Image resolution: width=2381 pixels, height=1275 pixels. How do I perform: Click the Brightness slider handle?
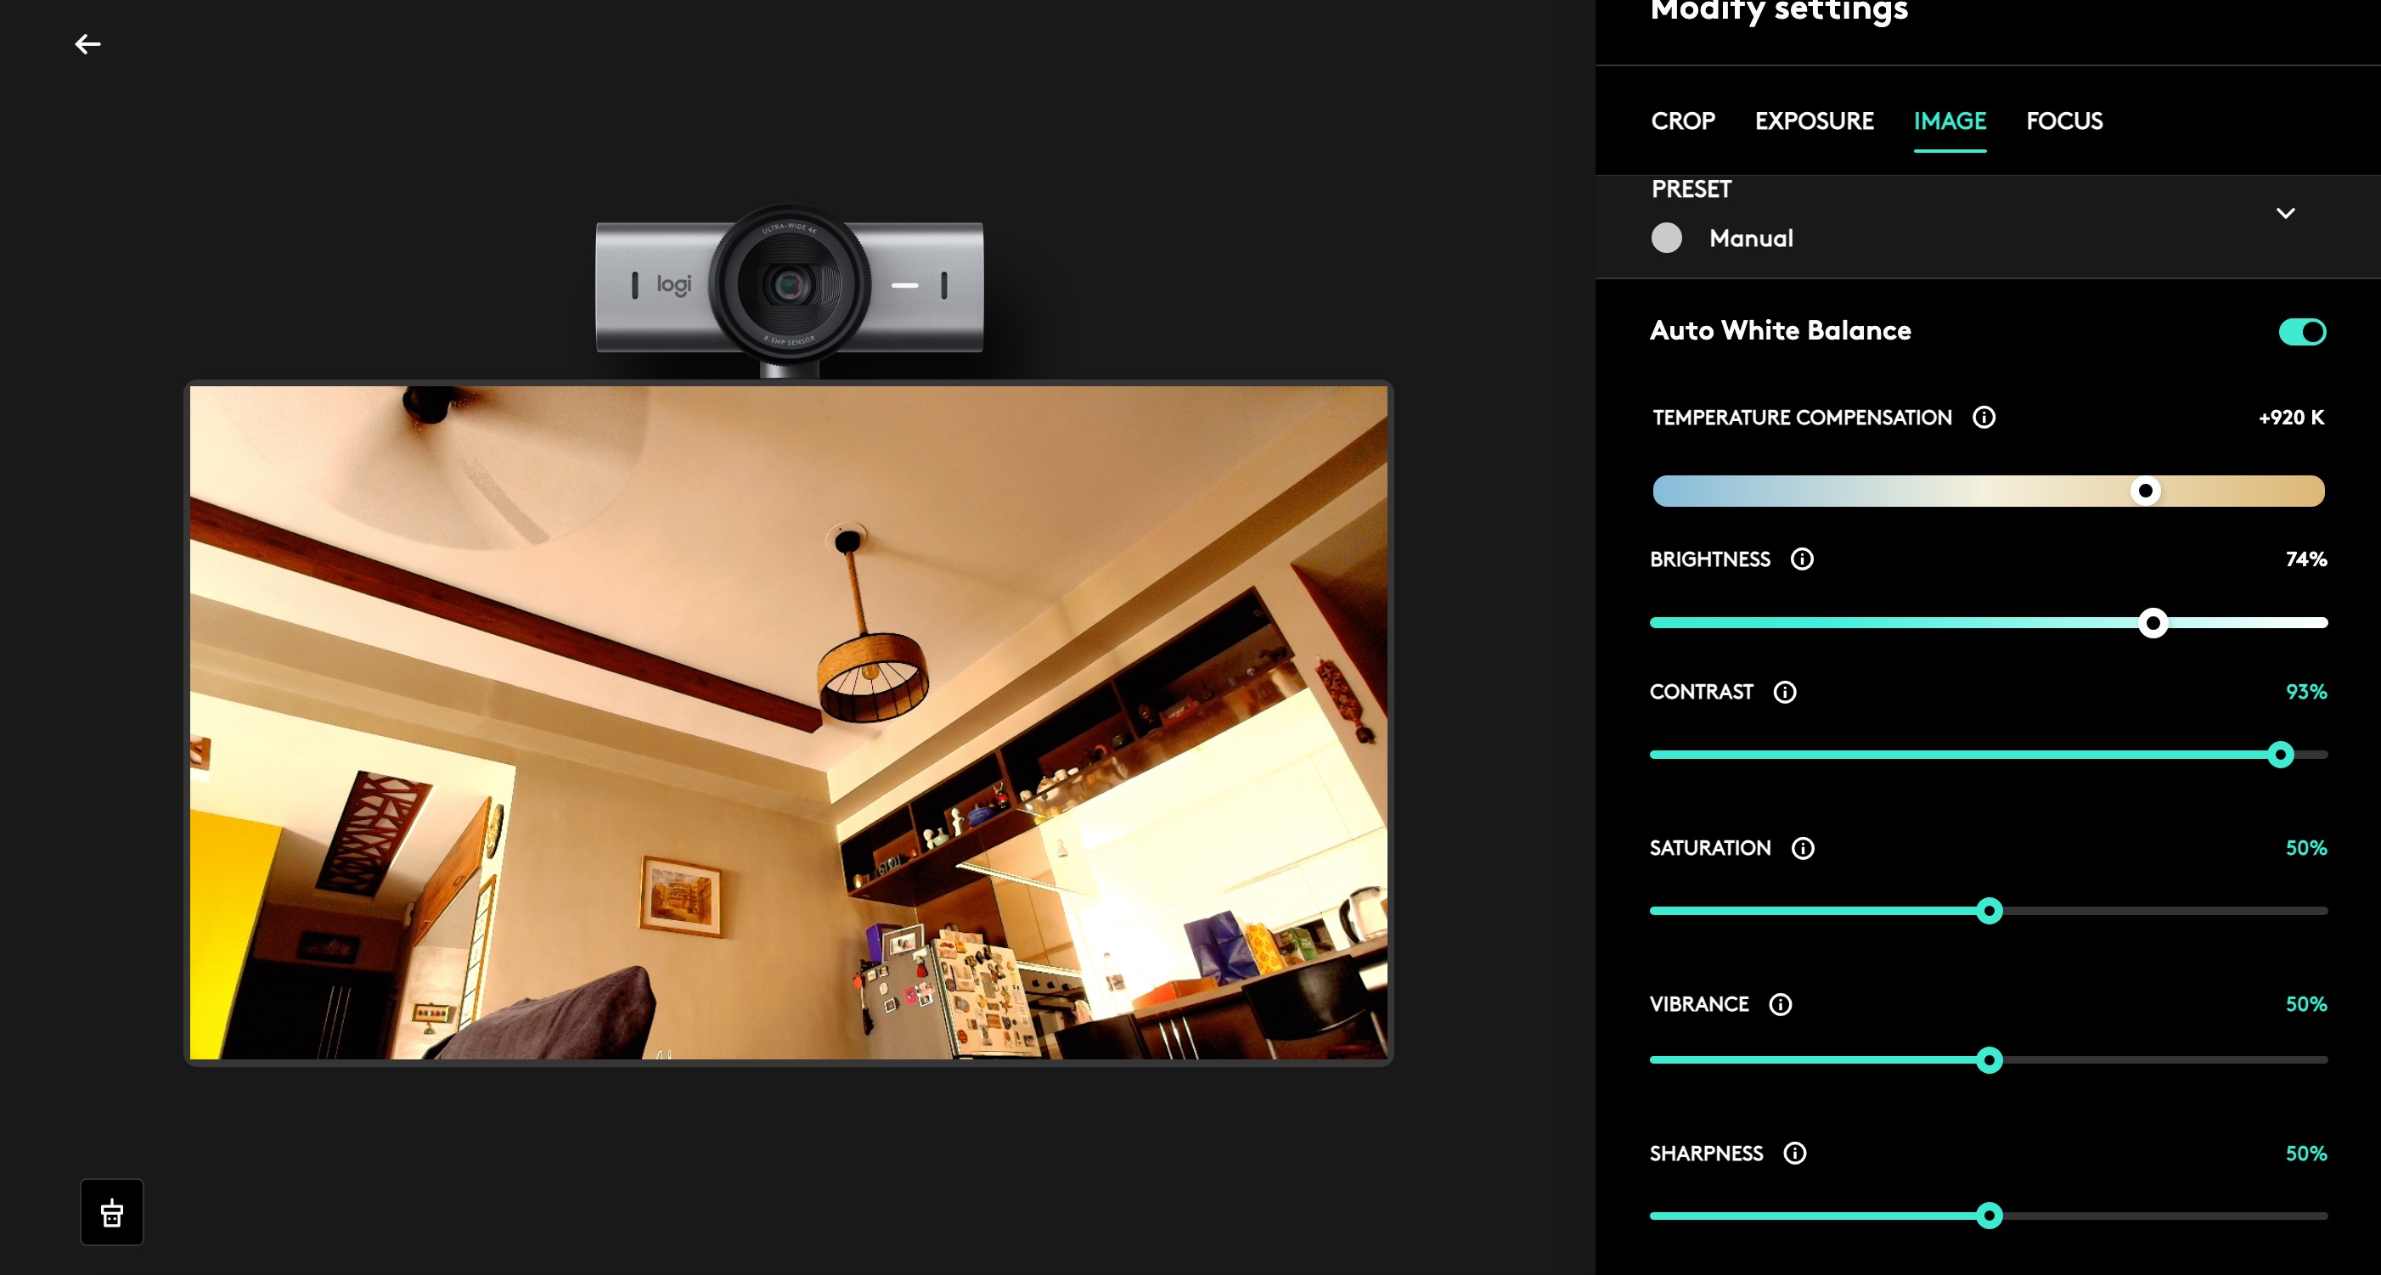coord(2153,623)
